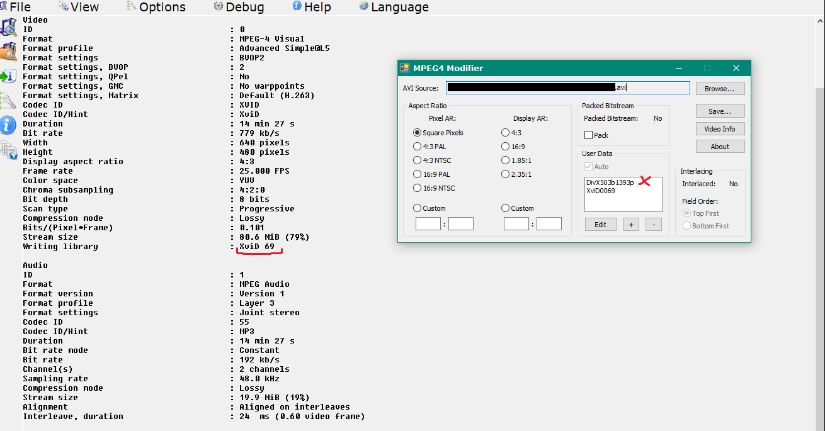Click the plus button to add user data
The height and width of the screenshot is (431, 825).
[631, 225]
